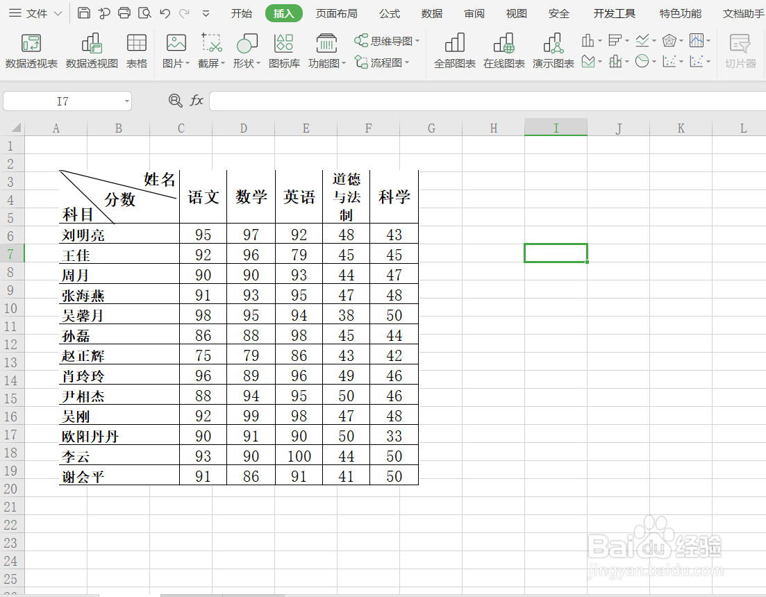The height and width of the screenshot is (597, 766).
Task: Click the formula bar input field
Action: 488,101
